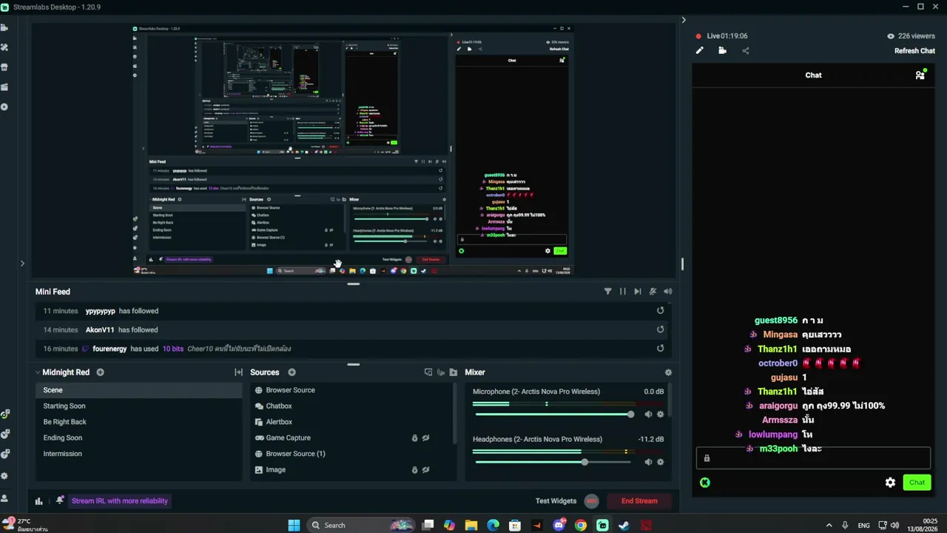Add a new scene with the plus icon

[x=101, y=372]
